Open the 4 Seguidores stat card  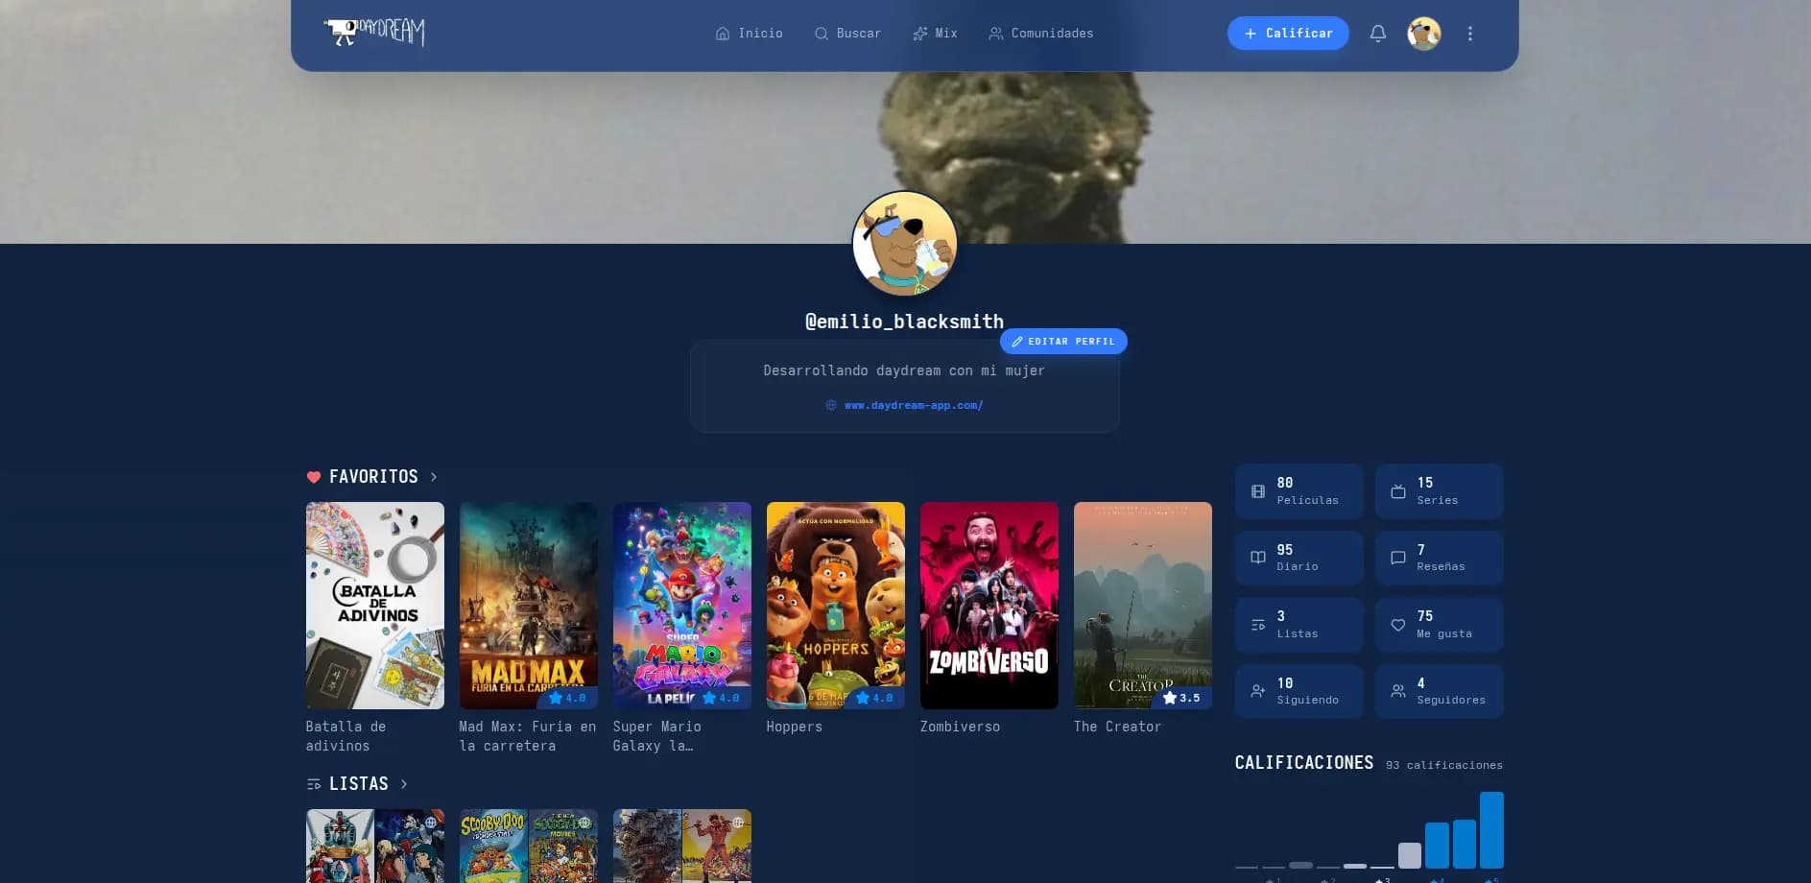tap(1440, 691)
